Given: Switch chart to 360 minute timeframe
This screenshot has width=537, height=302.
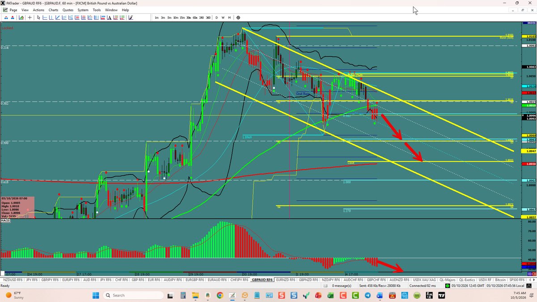Looking at the screenshot, I should tap(208, 17).
